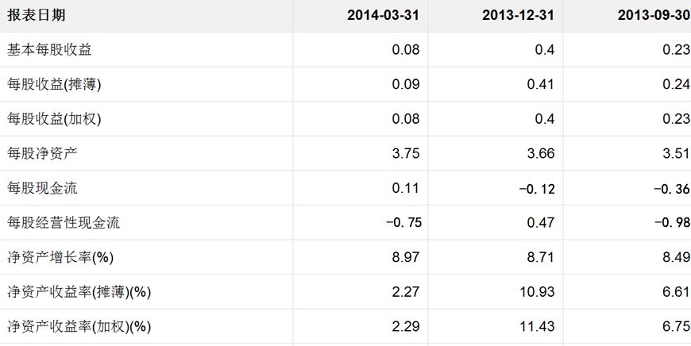Select the 每股经营性现金流 row label
691x346 pixels.
64,223
